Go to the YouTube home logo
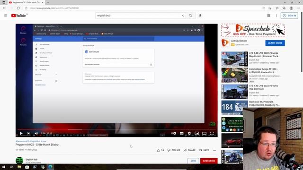Image resolution: width=303 pixels, height=170 pixels. 18,16
